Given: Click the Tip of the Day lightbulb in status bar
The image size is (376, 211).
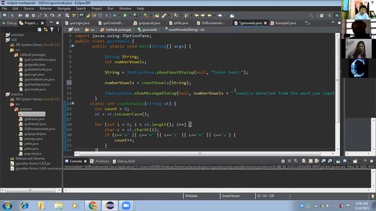Looking at the screenshot, I should [x=372, y=196].
